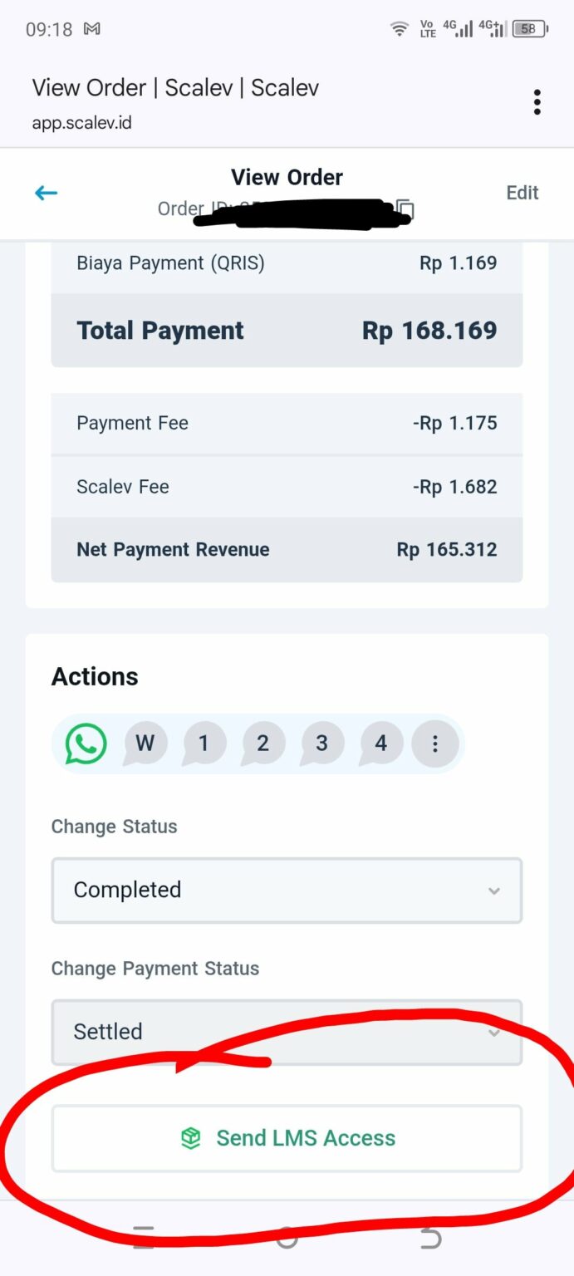Viewport: 574px width, 1276px height.
Task: Open the Change Payment Status dropdown showing Settled
Action: pyautogui.click(x=287, y=1032)
